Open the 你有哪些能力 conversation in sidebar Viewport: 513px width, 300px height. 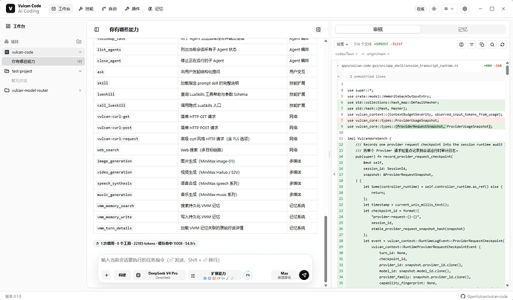coord(43,62)
